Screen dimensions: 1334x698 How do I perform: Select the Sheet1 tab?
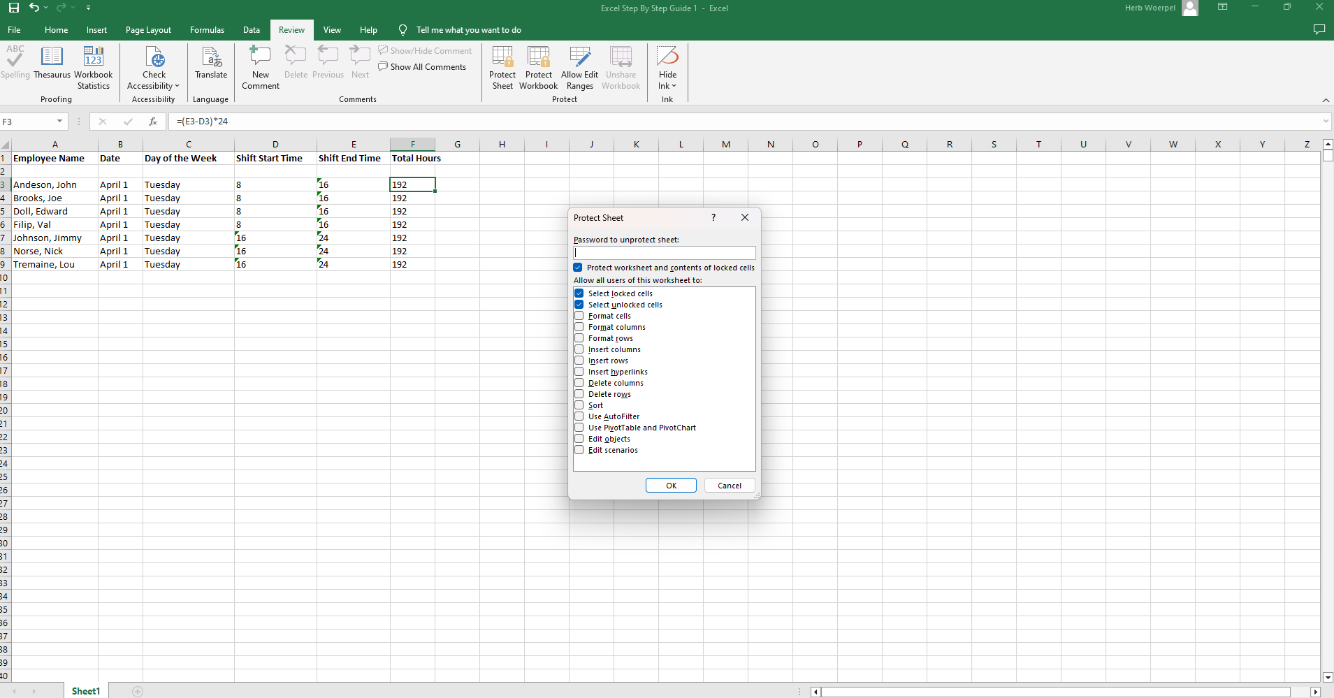tap(86, 691)
